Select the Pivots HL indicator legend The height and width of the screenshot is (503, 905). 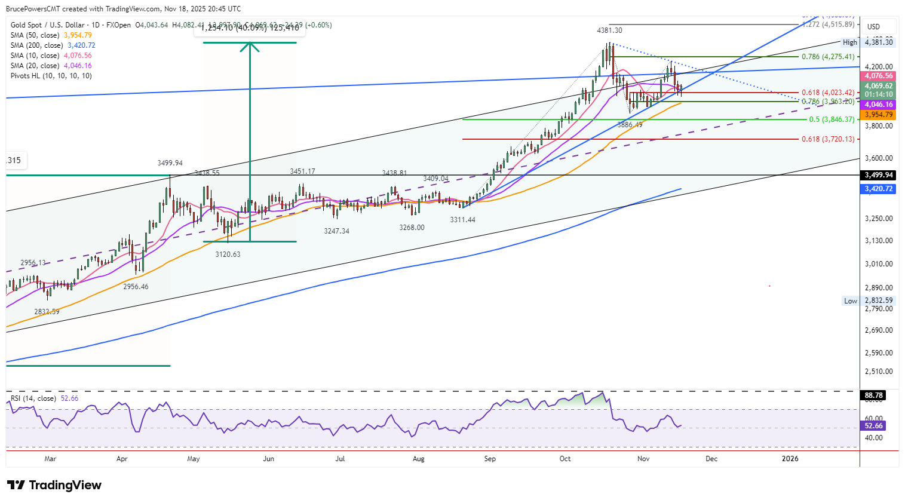coord(51,76)
